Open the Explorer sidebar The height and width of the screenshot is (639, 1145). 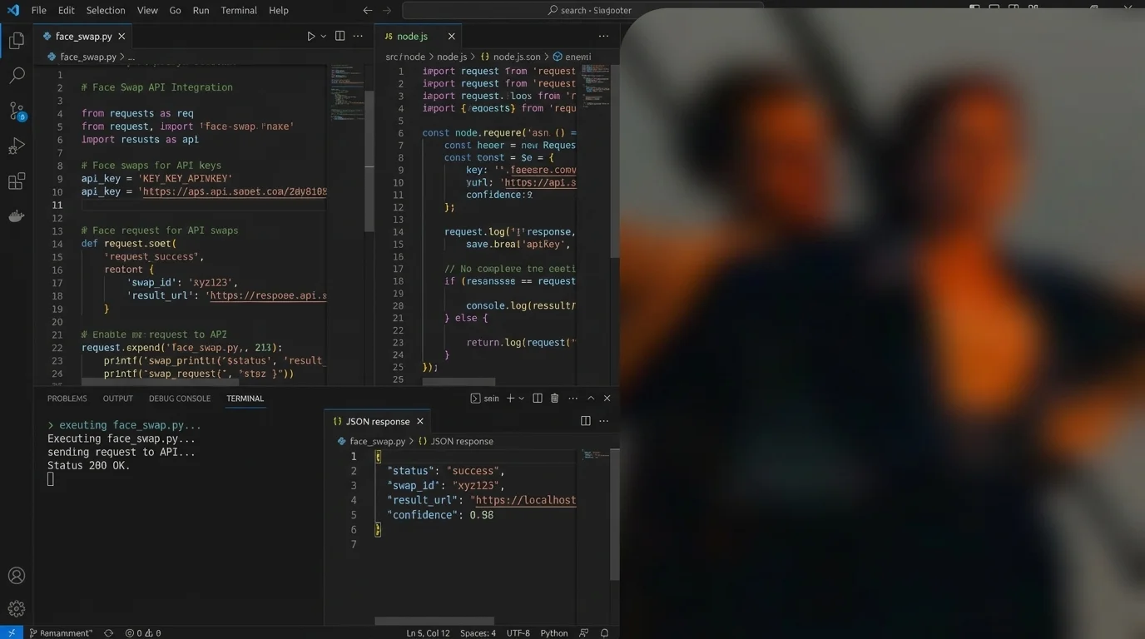(16, 40)
